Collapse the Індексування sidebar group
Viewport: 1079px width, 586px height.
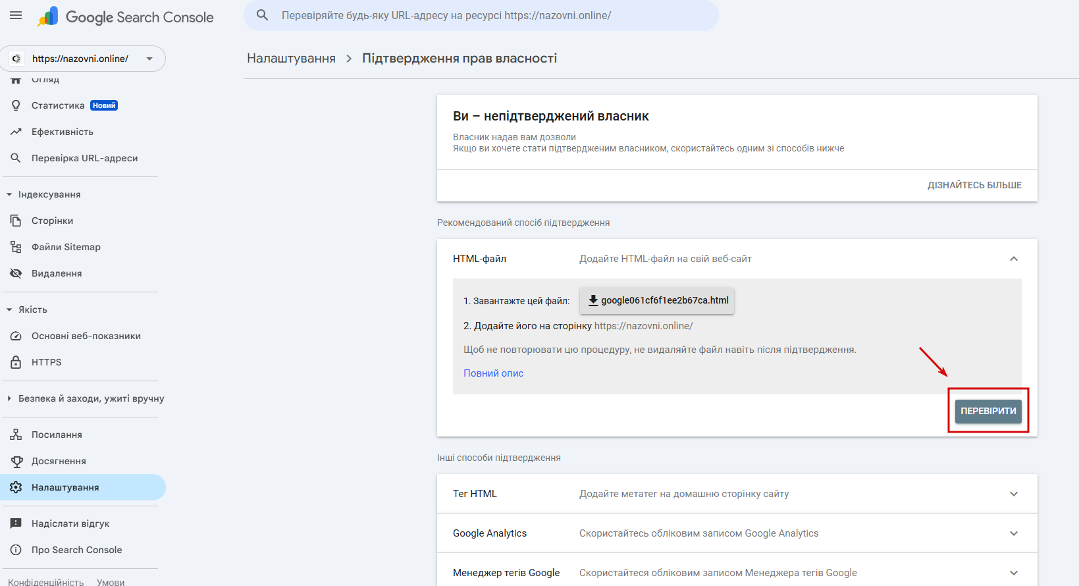(x=43, y=194)
